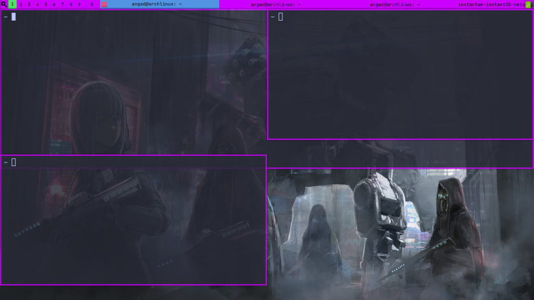Click the 0 indicator after the tags
Image resolution: width=534 pixels, height=300 pixels.
click(92, 4)
